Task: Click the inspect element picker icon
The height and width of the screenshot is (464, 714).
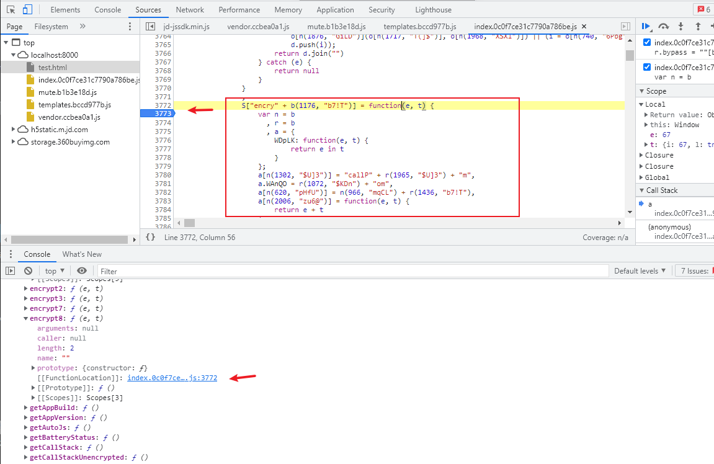Action: pyautogui.click(x=11, y=10)
